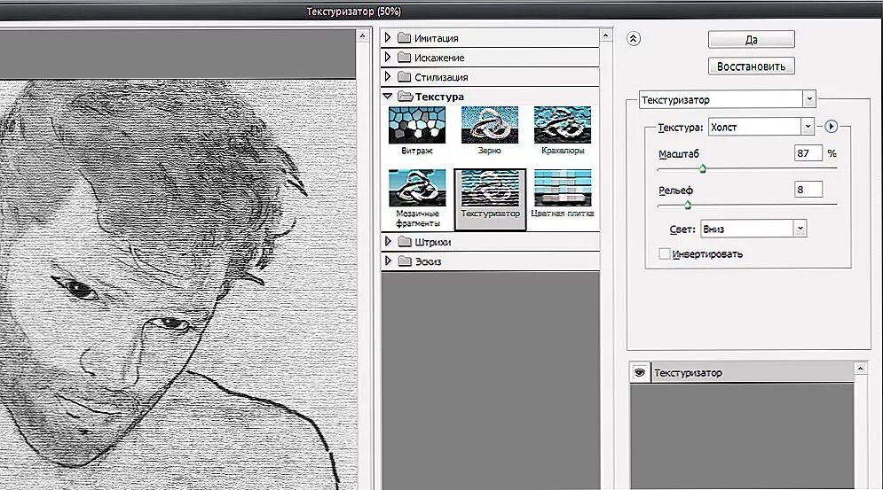
Task: Click the Искажение folder icon
Action: [405, 57]
